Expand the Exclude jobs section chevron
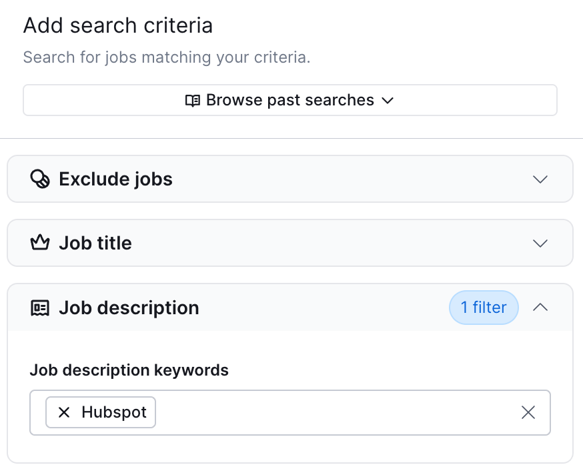The image size is (583, 475). point(540,179)
